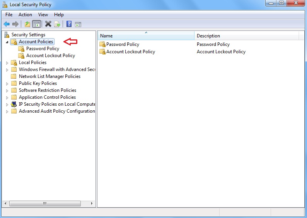The image size is (307, 218).
Task: Expand the Local Policies tree node
Action: (x=7, y=63)
